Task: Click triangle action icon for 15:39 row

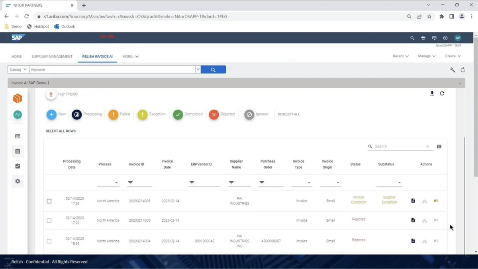Action: point(425,241)
